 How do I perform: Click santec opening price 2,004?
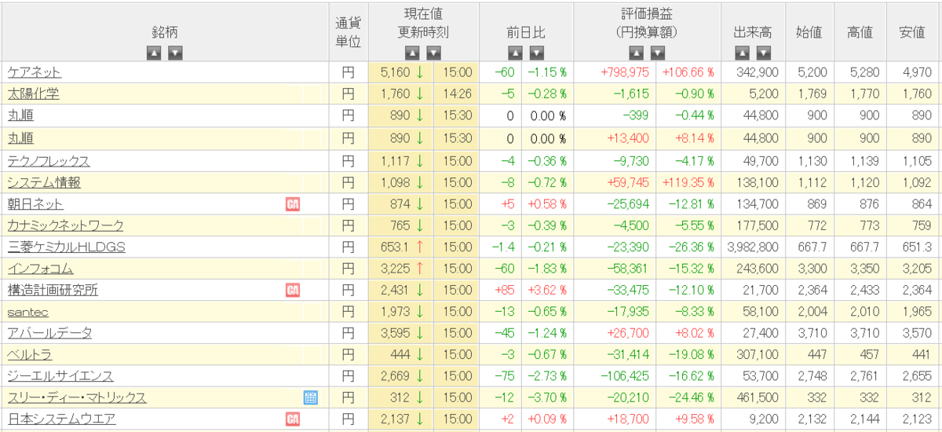(x=812, y=313)
